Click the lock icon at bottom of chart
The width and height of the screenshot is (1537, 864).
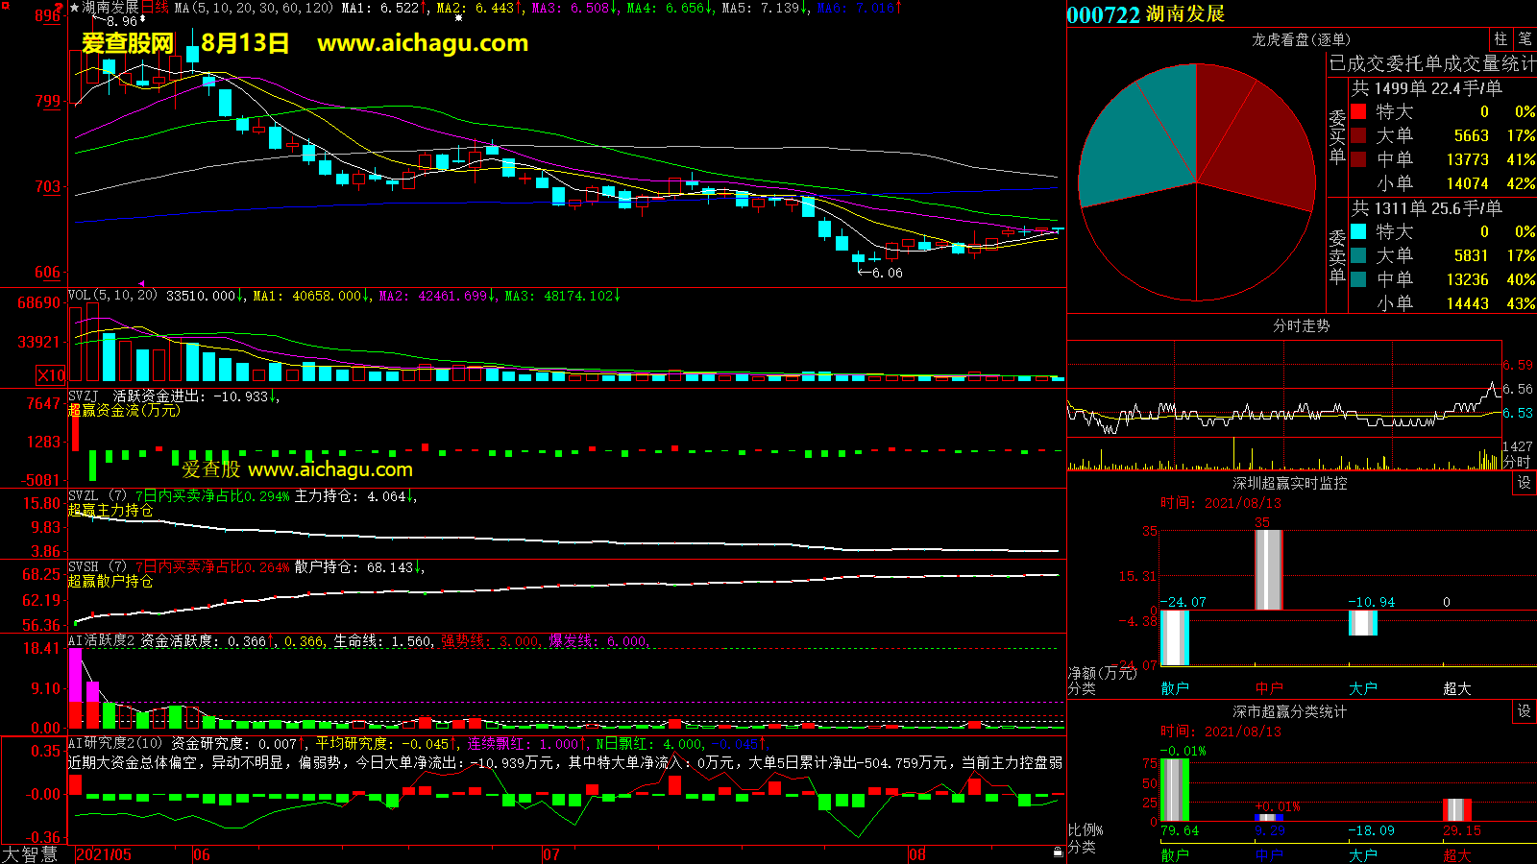tap(1058, 852)
